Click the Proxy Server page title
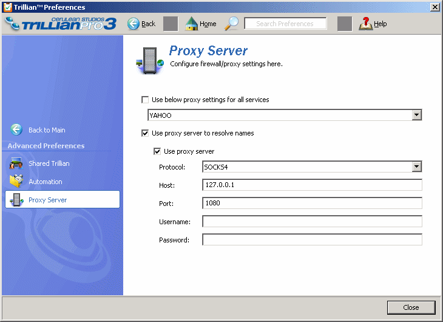 208,50
